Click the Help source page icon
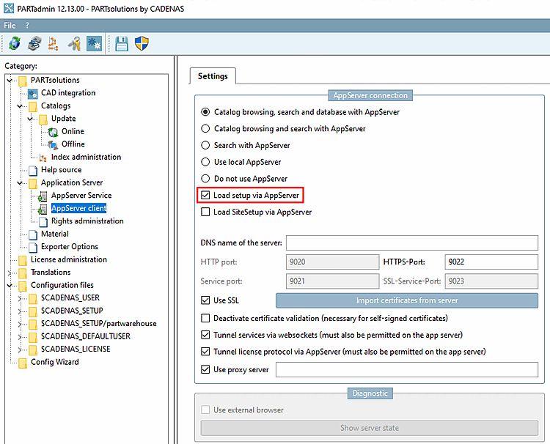550x444 pixels. pos(33,170)
